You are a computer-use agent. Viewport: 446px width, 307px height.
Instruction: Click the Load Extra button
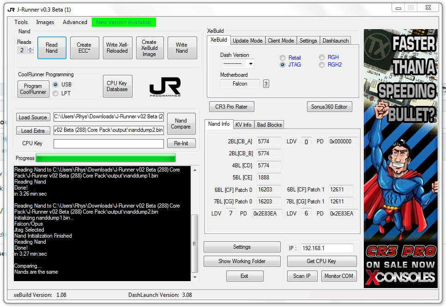tap(33, 131)
